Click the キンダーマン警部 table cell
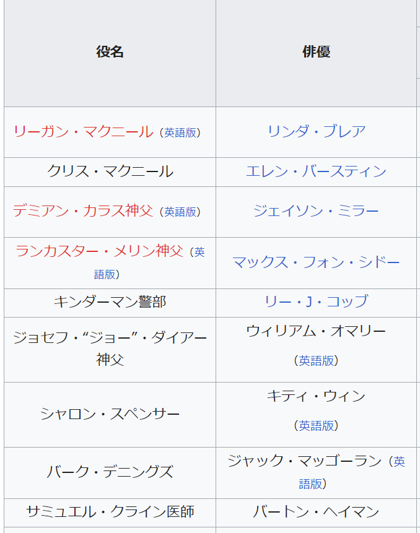 click(110, 301)
